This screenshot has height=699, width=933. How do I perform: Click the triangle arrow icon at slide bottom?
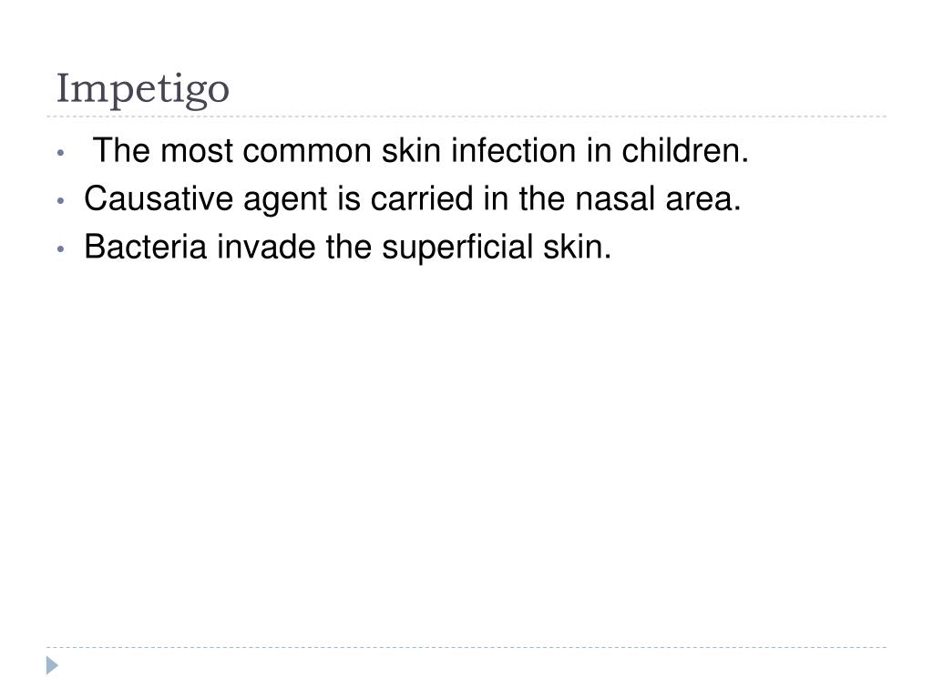pyautogui.click(x=52, y=665)
